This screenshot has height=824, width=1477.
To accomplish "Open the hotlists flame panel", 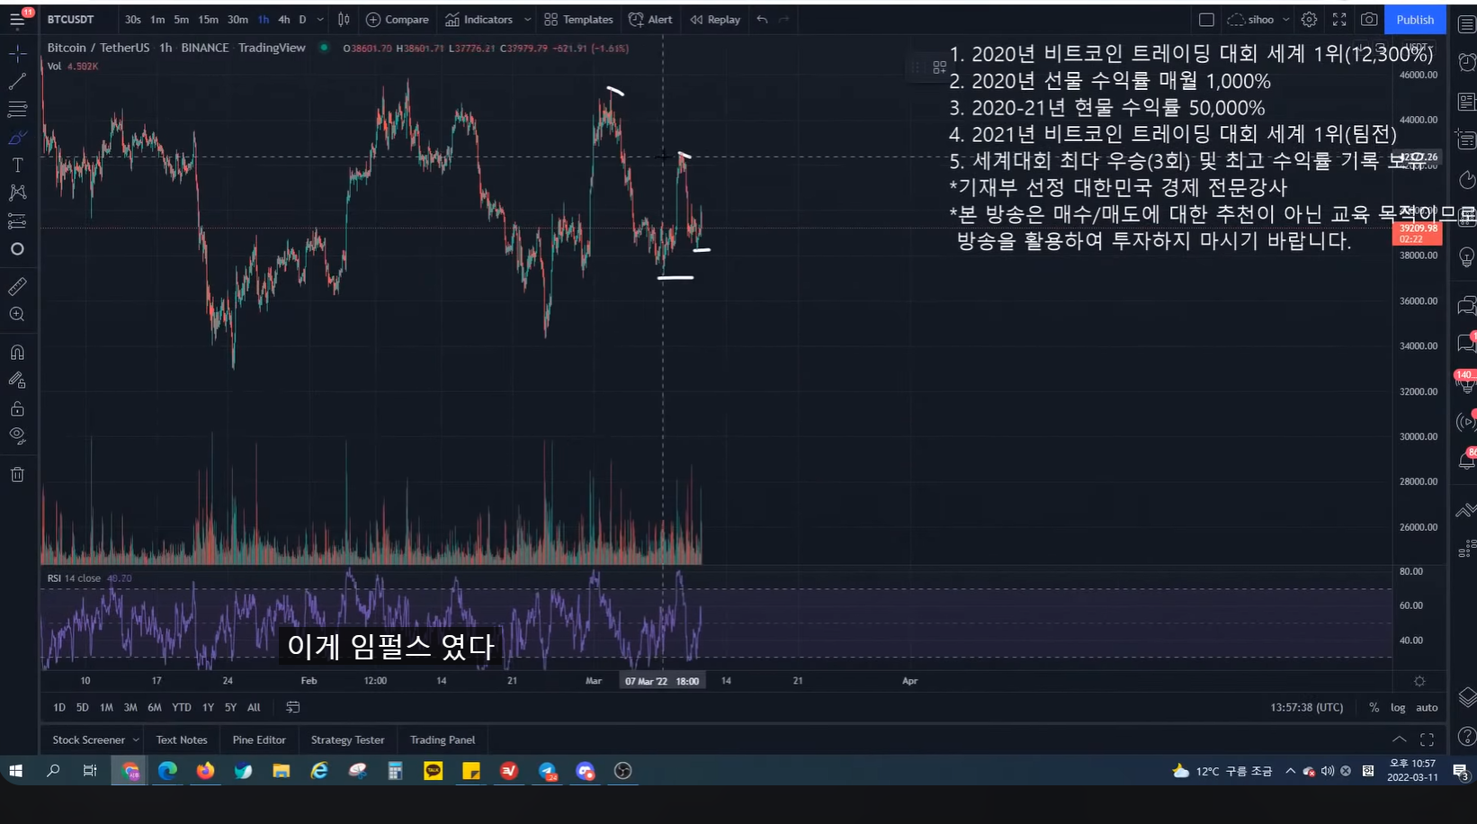I will pos(1466,180).
